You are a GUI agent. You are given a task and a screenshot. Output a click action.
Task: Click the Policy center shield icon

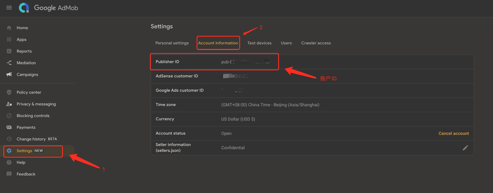pos(9,92)
